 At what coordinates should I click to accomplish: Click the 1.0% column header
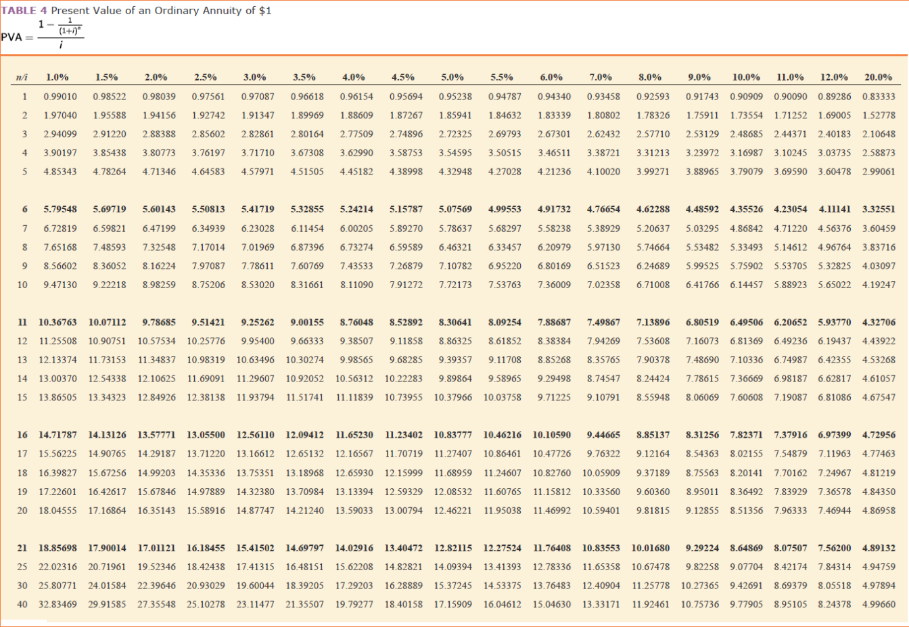click(57, 77)
